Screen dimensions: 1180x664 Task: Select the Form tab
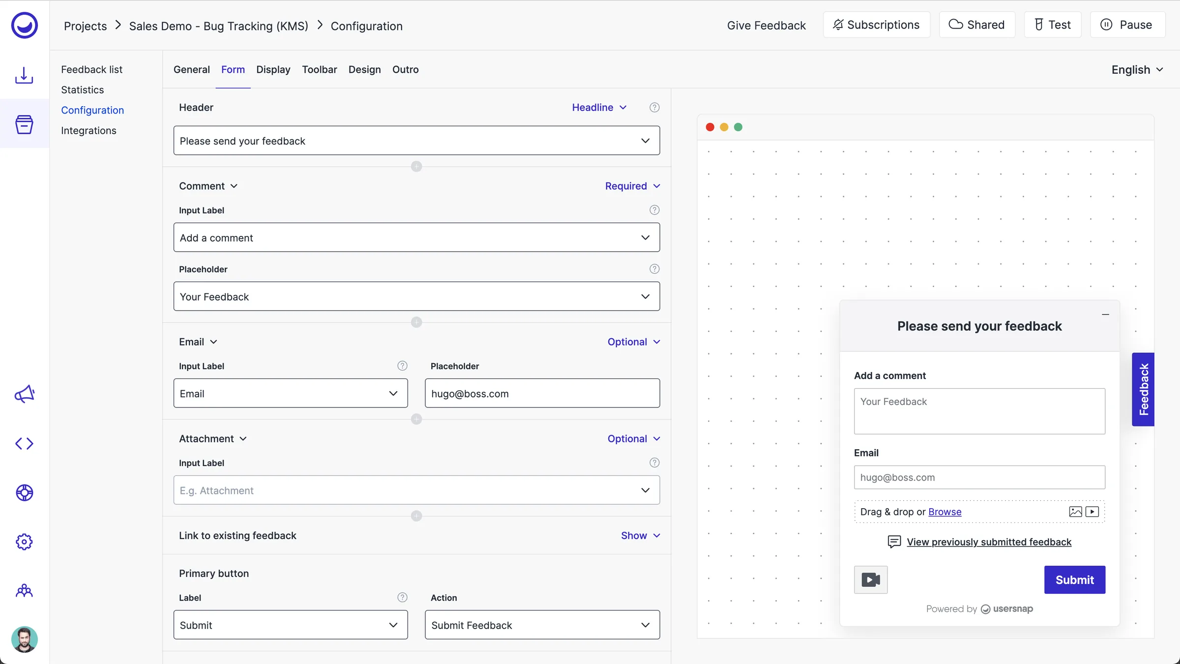(233, 69)
